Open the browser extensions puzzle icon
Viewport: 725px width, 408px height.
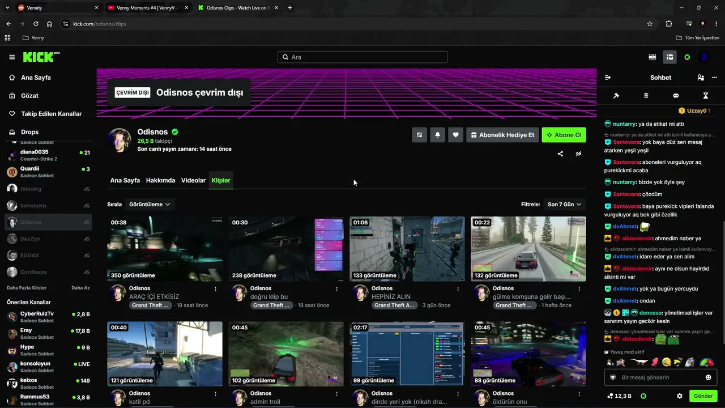(669, 24)
